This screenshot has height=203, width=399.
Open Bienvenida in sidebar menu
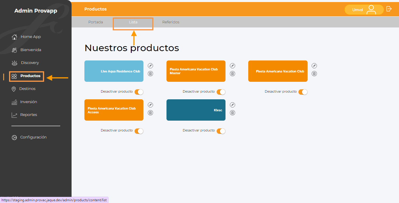point(31,50)
